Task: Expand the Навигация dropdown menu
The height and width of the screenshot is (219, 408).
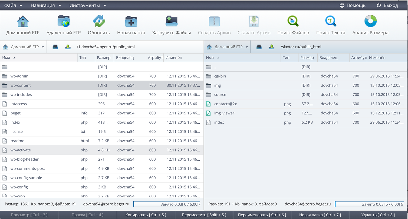Action: tap(46, 5)
